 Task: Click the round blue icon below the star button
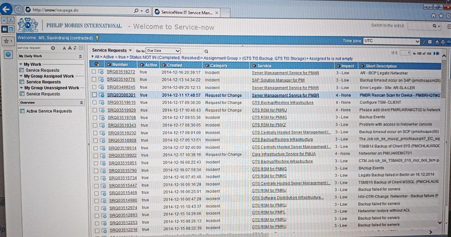(x=9, y=55)
